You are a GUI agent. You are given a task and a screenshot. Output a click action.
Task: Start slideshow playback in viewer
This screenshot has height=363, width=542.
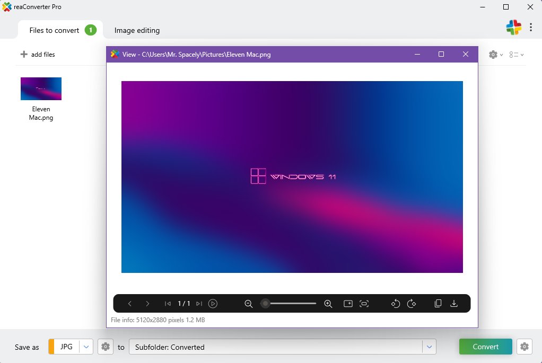[213, 304]
